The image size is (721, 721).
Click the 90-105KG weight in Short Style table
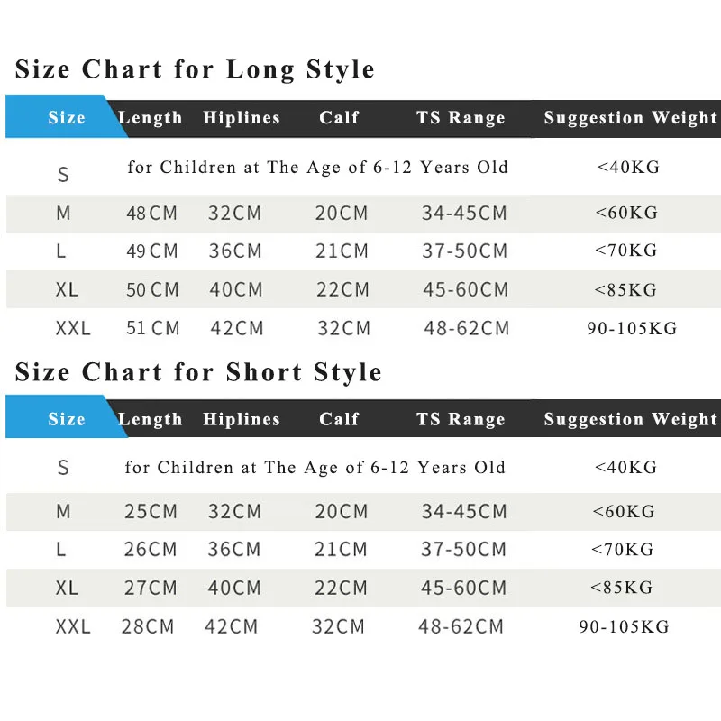[x=624, y=626]
